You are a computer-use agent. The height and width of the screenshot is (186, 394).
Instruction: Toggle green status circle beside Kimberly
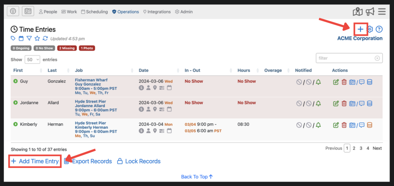(15, 125)
